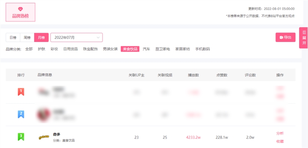Click the green rank 3 badge
This screenshot has width=308, height=148.
(21, 137)
